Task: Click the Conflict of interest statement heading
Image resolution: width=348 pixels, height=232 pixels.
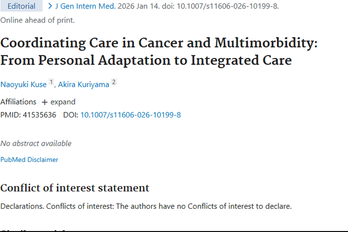Action: pyautogui.click(x=75, y=188)
